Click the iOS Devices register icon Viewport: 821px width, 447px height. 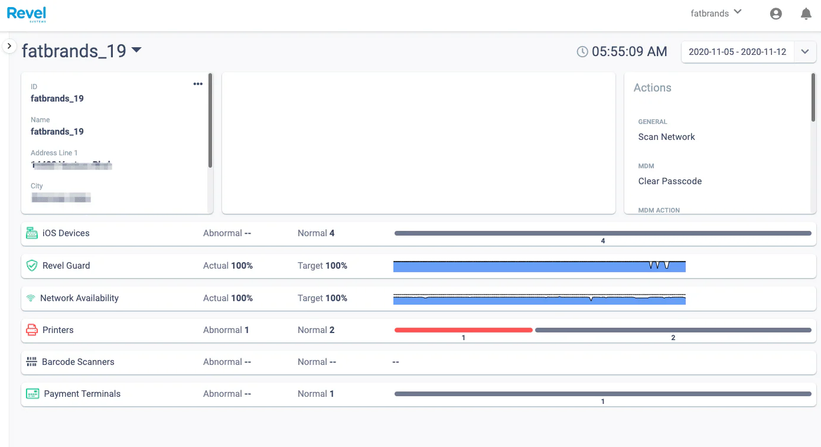32,233
